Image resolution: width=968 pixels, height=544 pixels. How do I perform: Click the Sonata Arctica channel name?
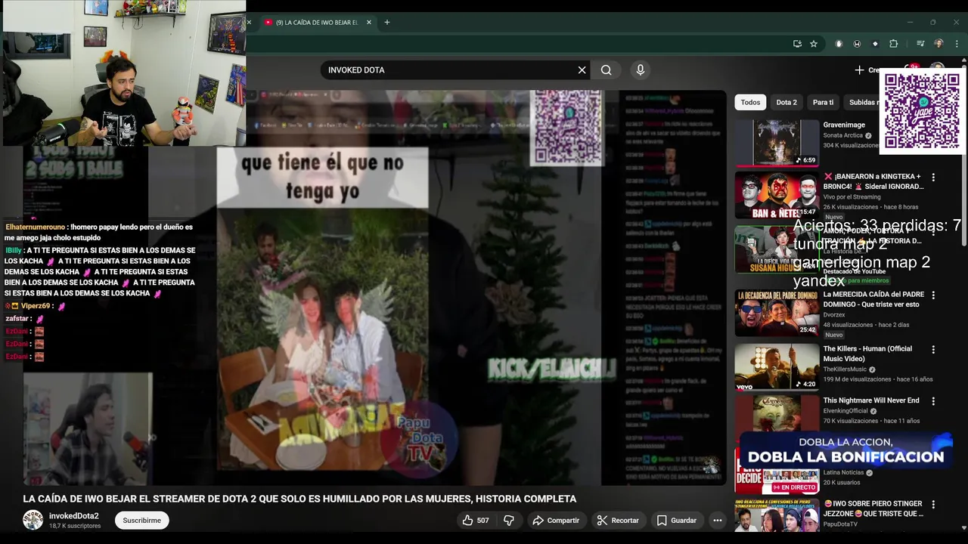842,135
